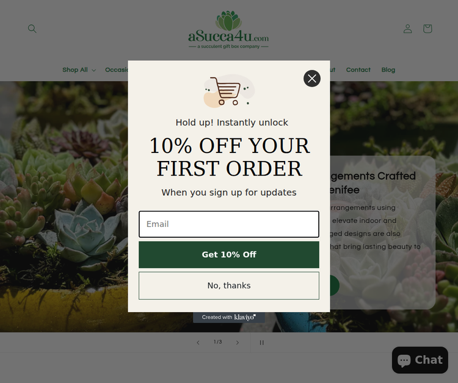Click the Get 10% Off button
Image resolution: width=458 pixels, height=383 pixels.
coord(229,255)
